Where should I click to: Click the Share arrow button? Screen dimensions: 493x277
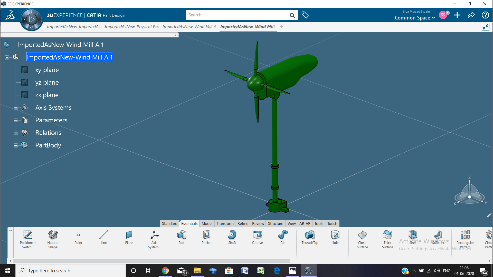(471, 15)
